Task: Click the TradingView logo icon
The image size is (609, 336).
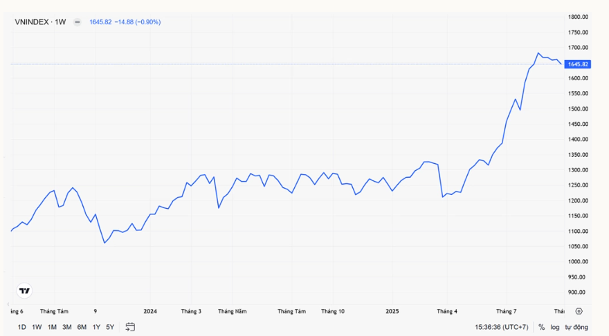Action: tap(24, 291)
